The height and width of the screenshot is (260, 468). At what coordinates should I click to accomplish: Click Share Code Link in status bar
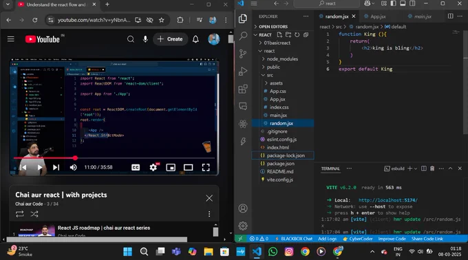click(x=427, y=239)
